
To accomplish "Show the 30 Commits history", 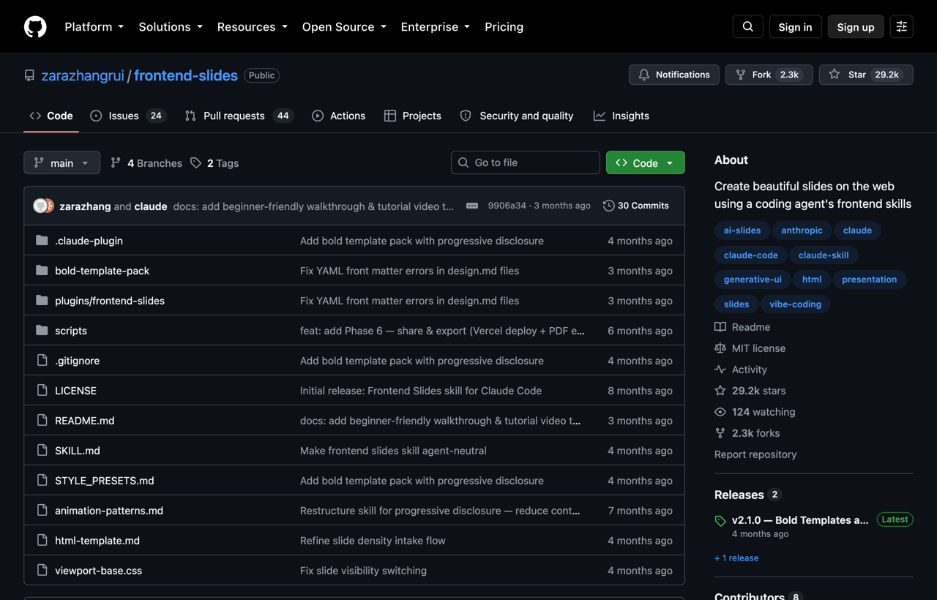I will [636, 206].
